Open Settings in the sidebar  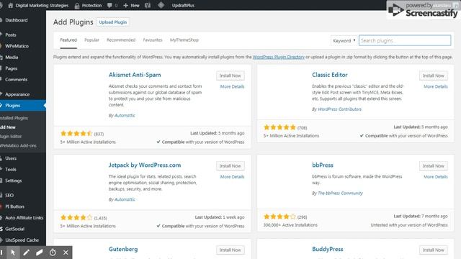13,181
